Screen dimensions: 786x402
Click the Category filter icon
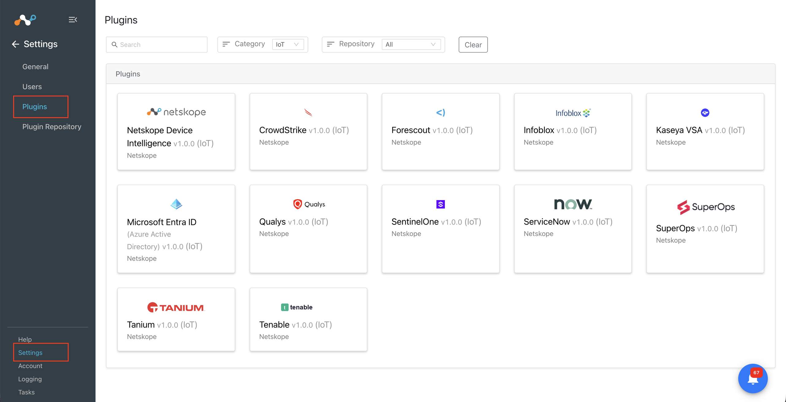coord(226,44)
